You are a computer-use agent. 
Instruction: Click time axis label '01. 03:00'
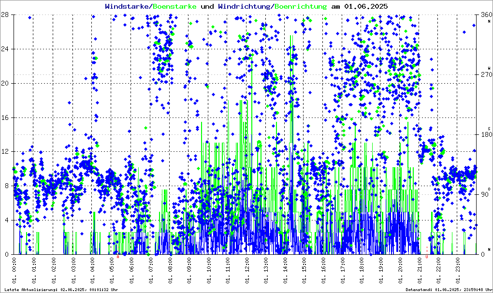72,270
